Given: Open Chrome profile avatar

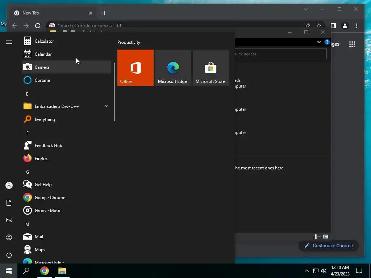Looking at the screenshot, I should click(x=345, y=26).
